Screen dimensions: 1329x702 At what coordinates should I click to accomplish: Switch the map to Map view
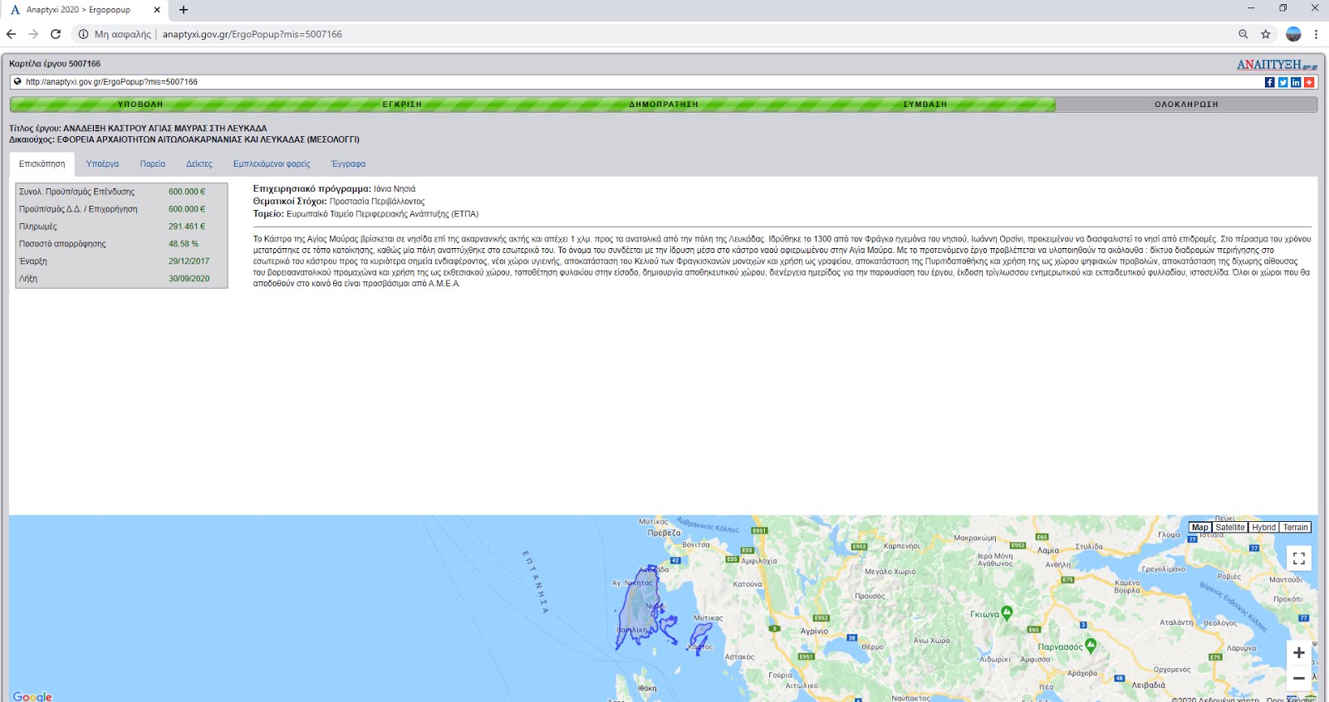pos(1199,528)
